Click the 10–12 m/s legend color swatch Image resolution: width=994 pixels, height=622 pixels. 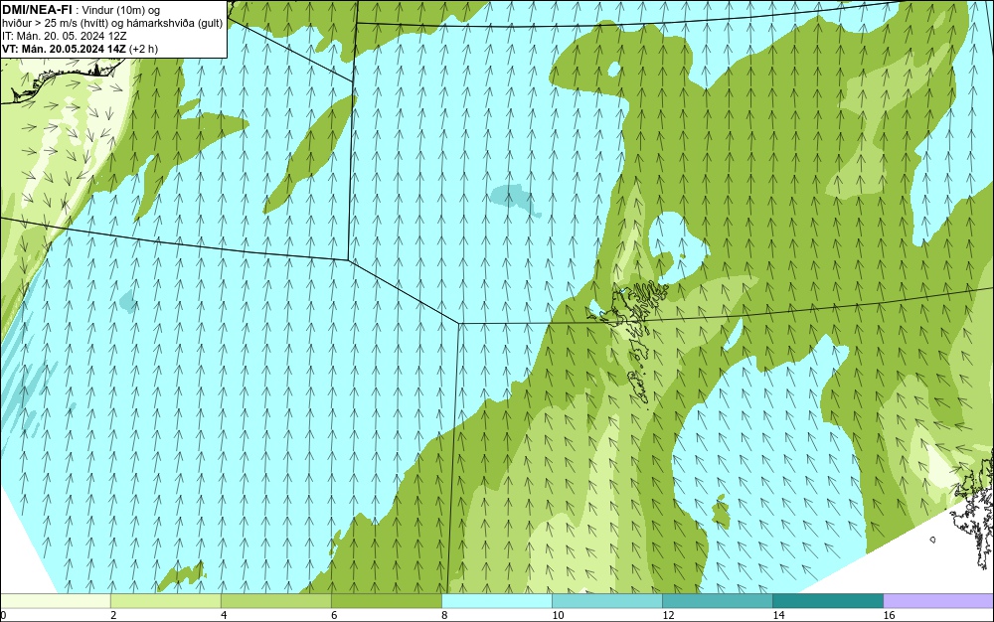pos(606,600)
